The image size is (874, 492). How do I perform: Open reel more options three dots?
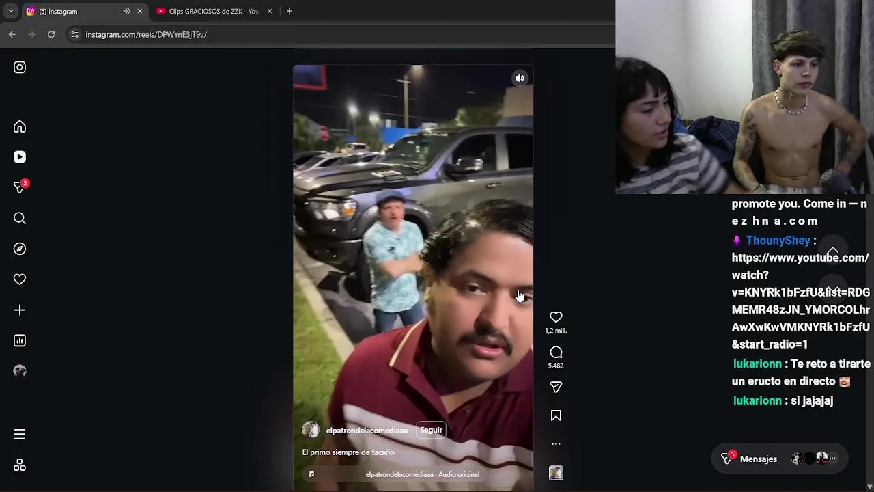556,443
